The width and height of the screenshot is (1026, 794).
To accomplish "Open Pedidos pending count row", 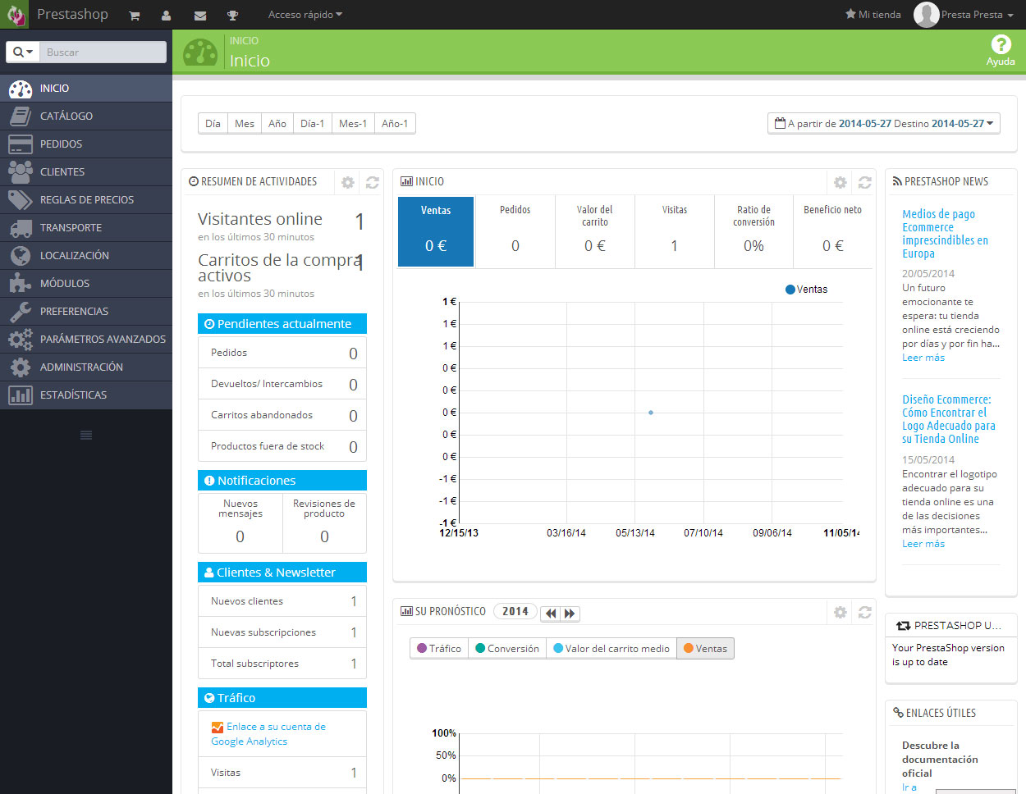I will (282, 353).
